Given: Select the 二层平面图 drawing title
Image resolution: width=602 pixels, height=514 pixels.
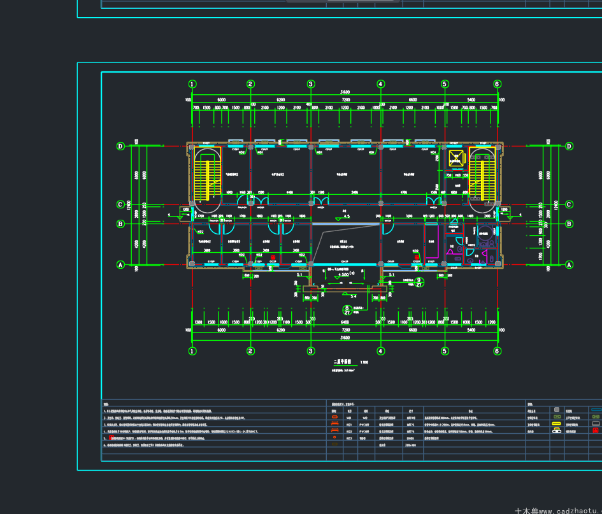Looking at the screenshot, I should pos(343,362).
